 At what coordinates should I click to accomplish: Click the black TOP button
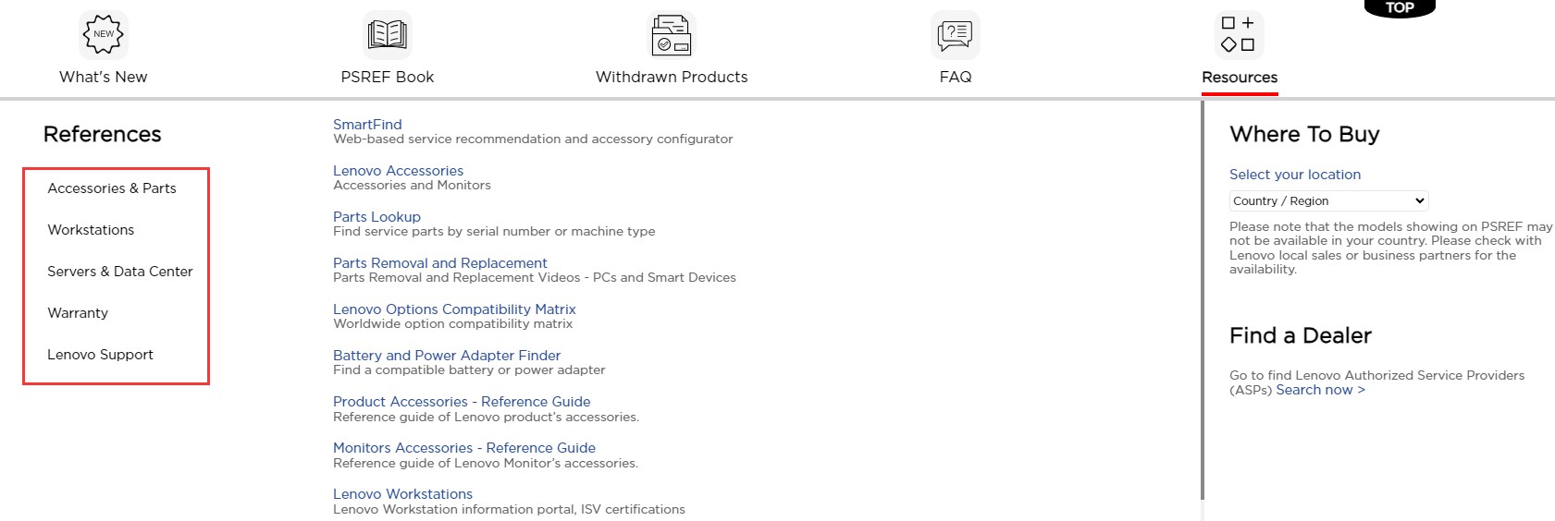(x=1399, y=8)
